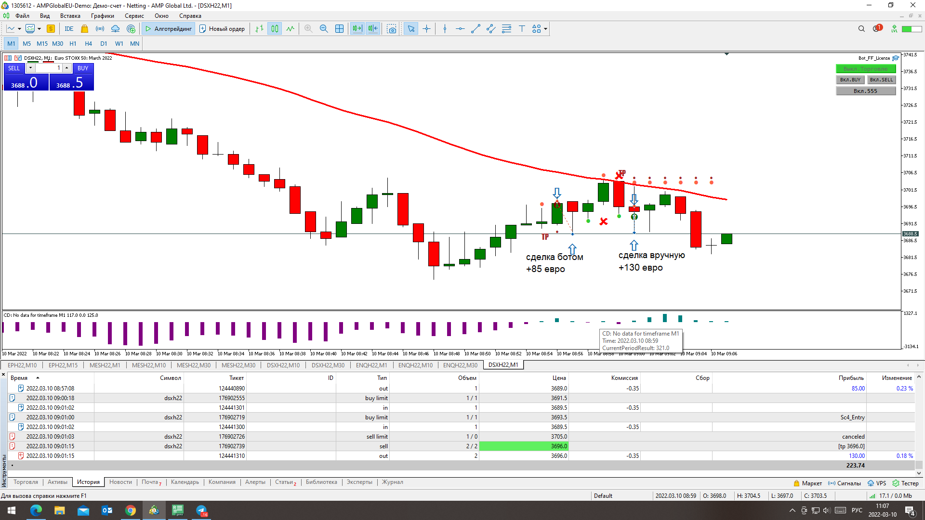The image size is (925, 520).
Task: Toggle the Алготрейдинг button
Action: pyautogui.click(x=168, y=29)
